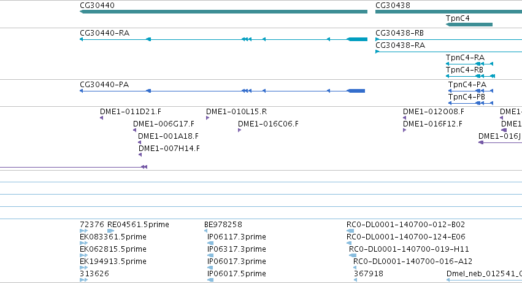This screenshot has height=283, width=522.
Task: Click the EST glyph under BE978258
Action: 205,231
